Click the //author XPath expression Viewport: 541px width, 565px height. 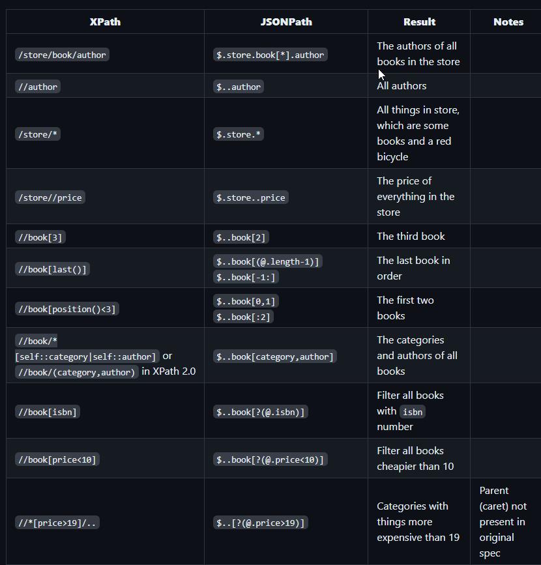coord(38,87)
